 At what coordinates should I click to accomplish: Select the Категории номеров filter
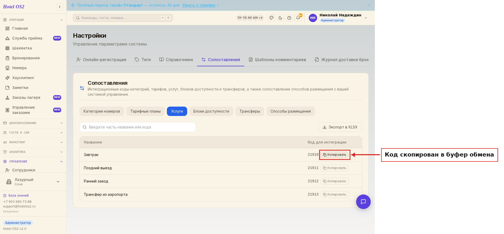(102, 111)
